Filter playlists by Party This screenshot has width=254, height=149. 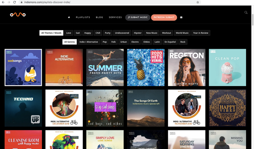tap(107, 33)
